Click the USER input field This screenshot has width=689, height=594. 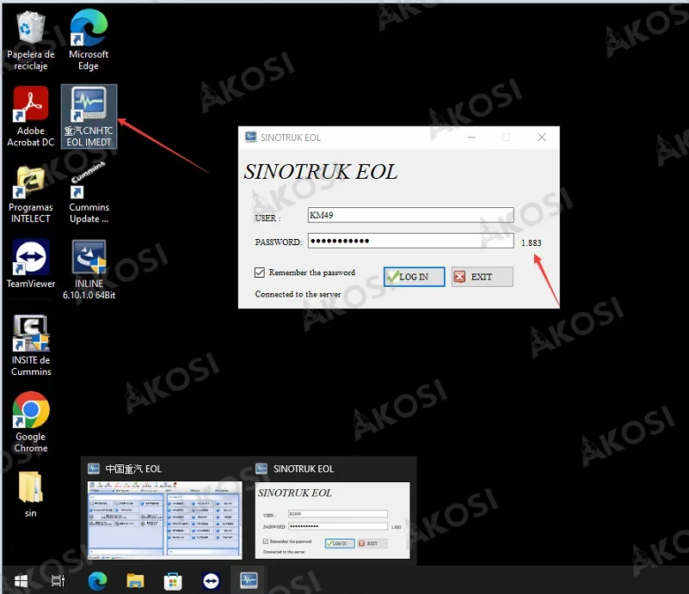click(x=410, y=215)
